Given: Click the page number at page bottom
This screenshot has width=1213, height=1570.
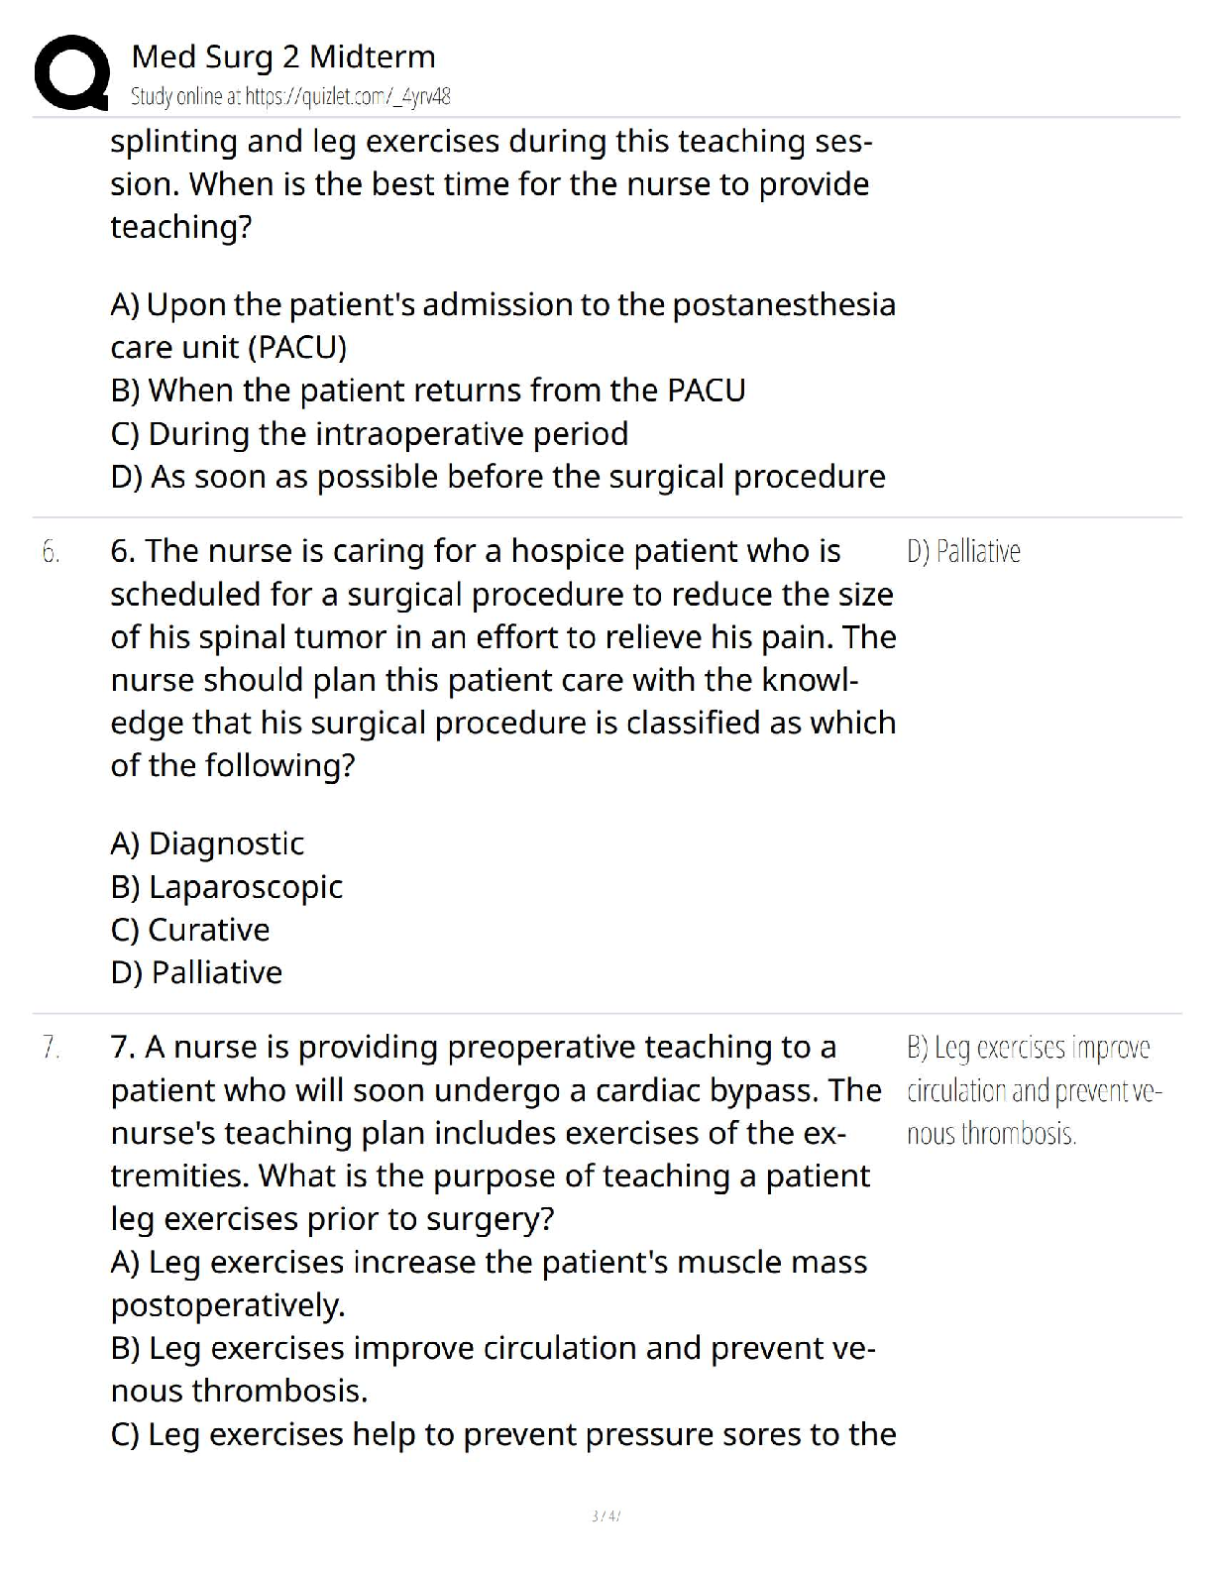Looking at the screenshot, I should (606, 1515).
